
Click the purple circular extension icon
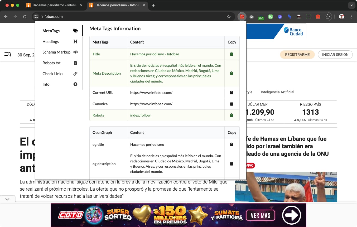tap(280, 17)
